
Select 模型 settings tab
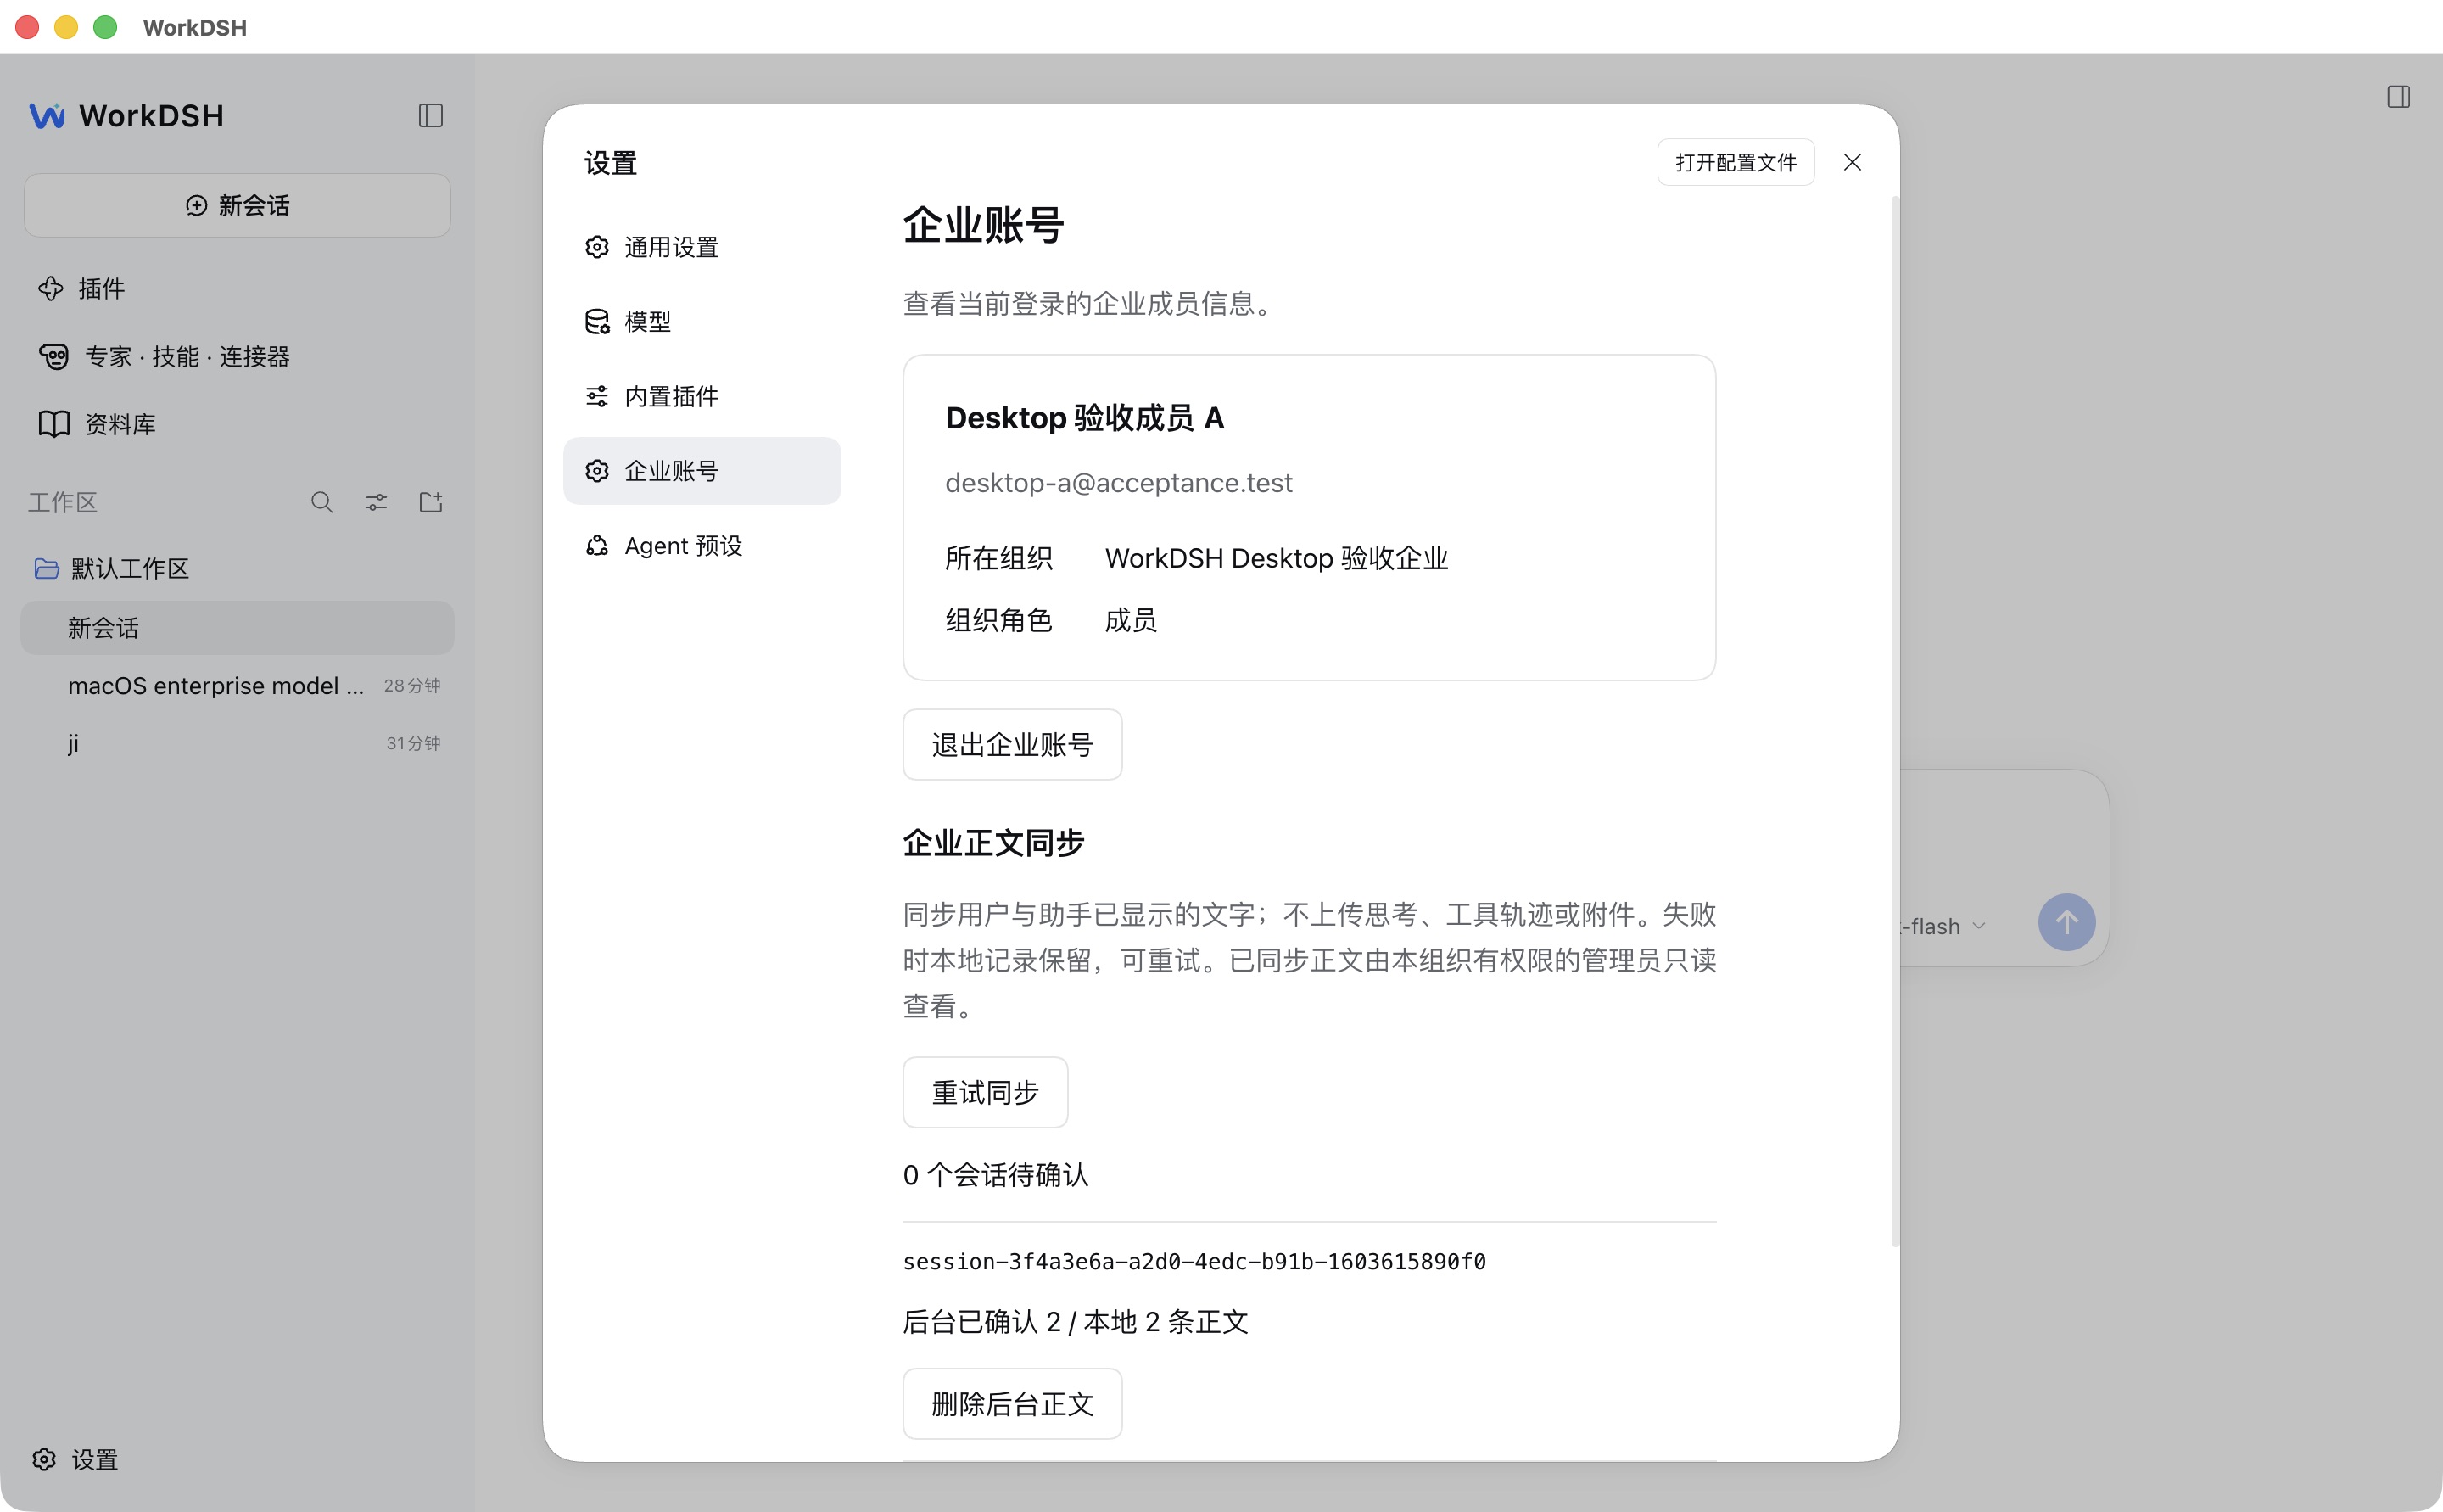coord(702,321)
